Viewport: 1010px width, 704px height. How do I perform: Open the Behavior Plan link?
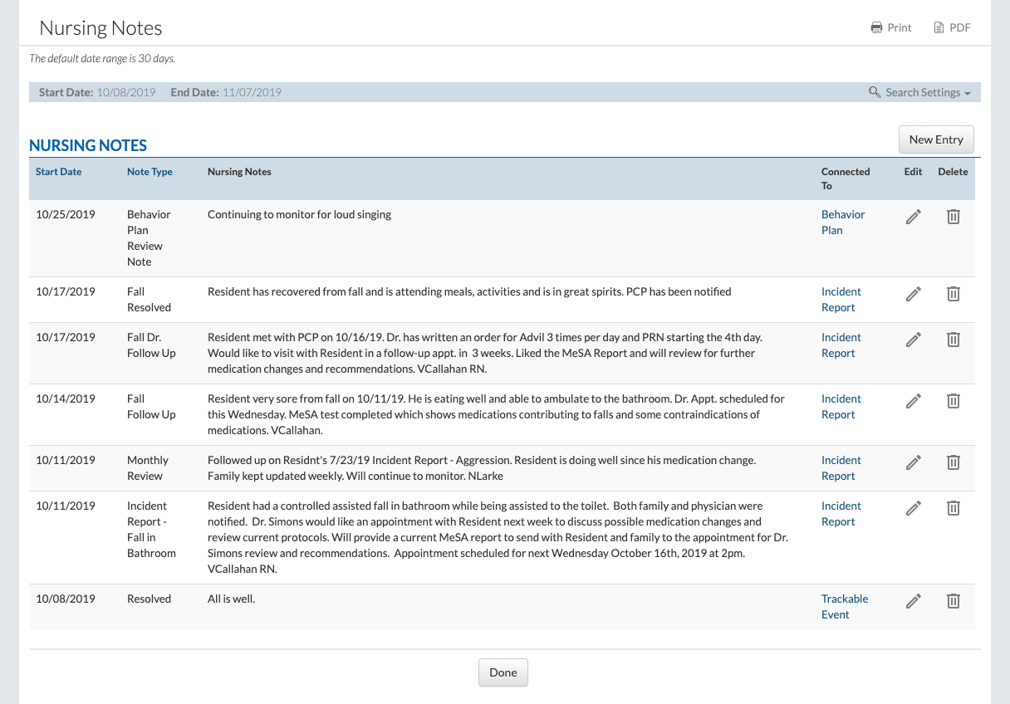coord(842,222)
